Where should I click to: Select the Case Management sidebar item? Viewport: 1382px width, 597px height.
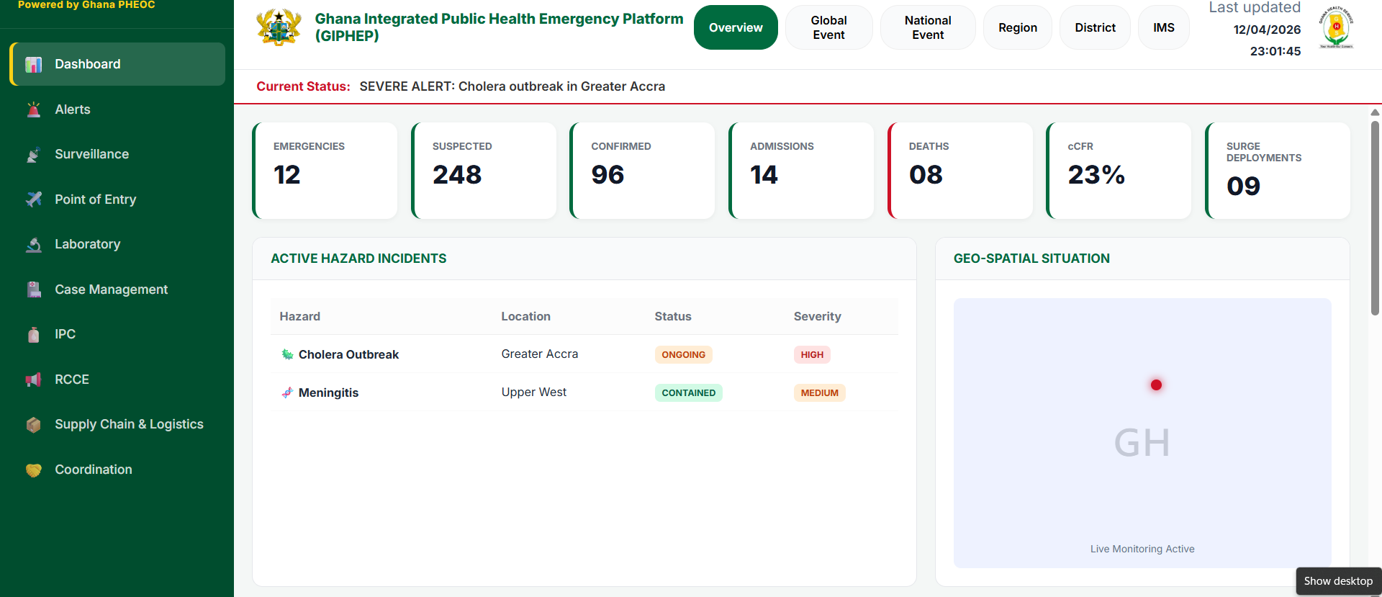[x=117, y=289]
